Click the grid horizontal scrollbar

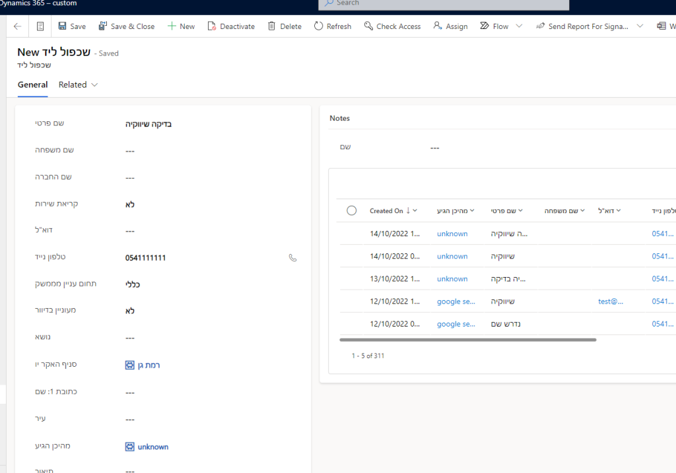(x=467, y=340)
